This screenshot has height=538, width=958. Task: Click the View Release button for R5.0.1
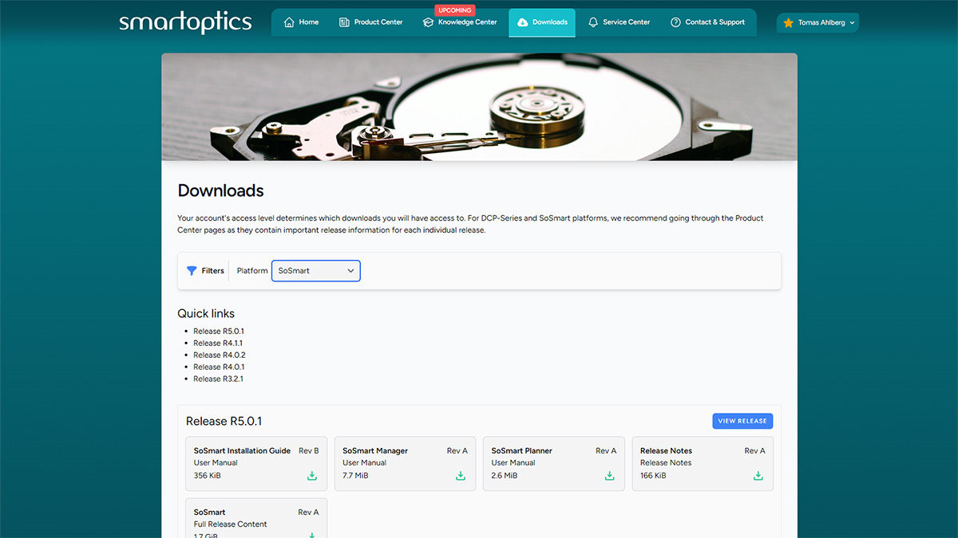(x=742, y=421)
